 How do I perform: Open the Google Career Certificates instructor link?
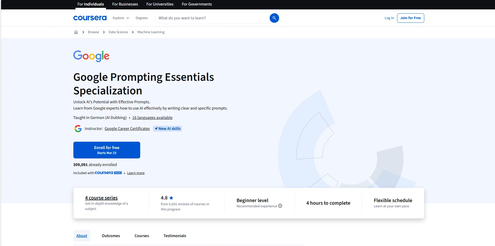pos(127,128)
